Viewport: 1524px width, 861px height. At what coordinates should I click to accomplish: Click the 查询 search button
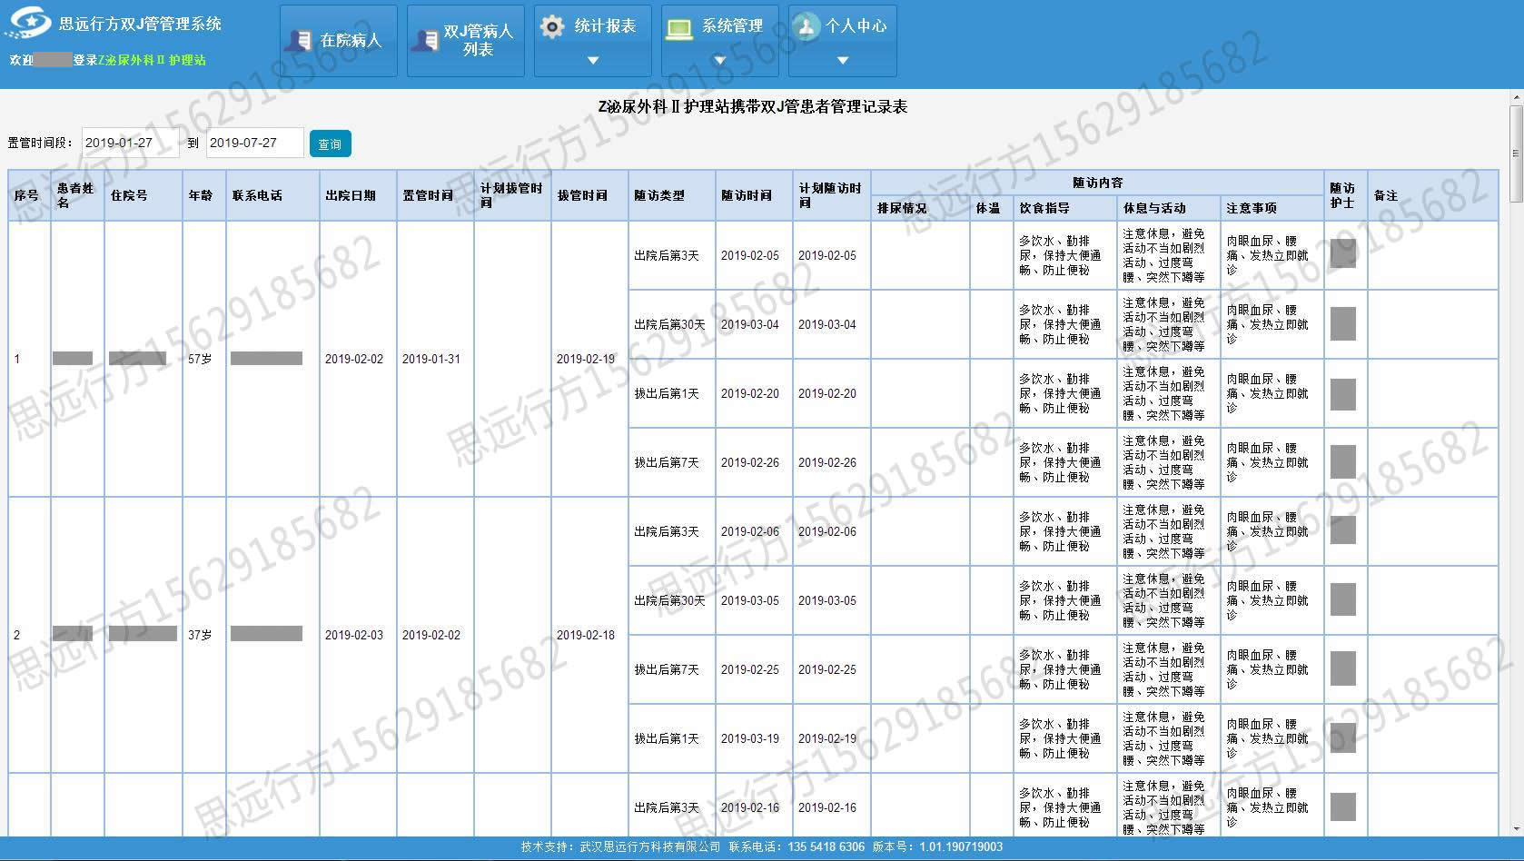coord(330,143)
